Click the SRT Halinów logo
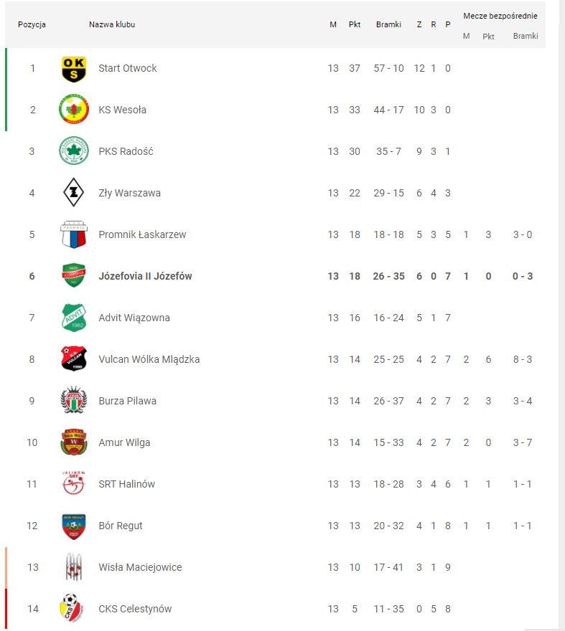 pos(73,485)
